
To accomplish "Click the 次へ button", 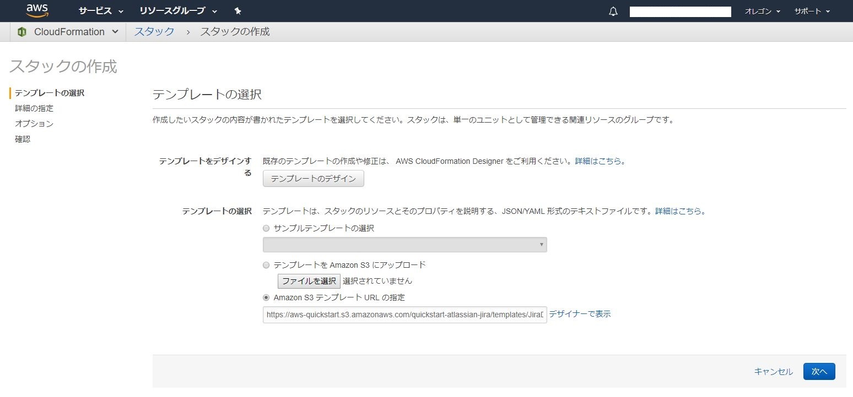I will point(819,372).
